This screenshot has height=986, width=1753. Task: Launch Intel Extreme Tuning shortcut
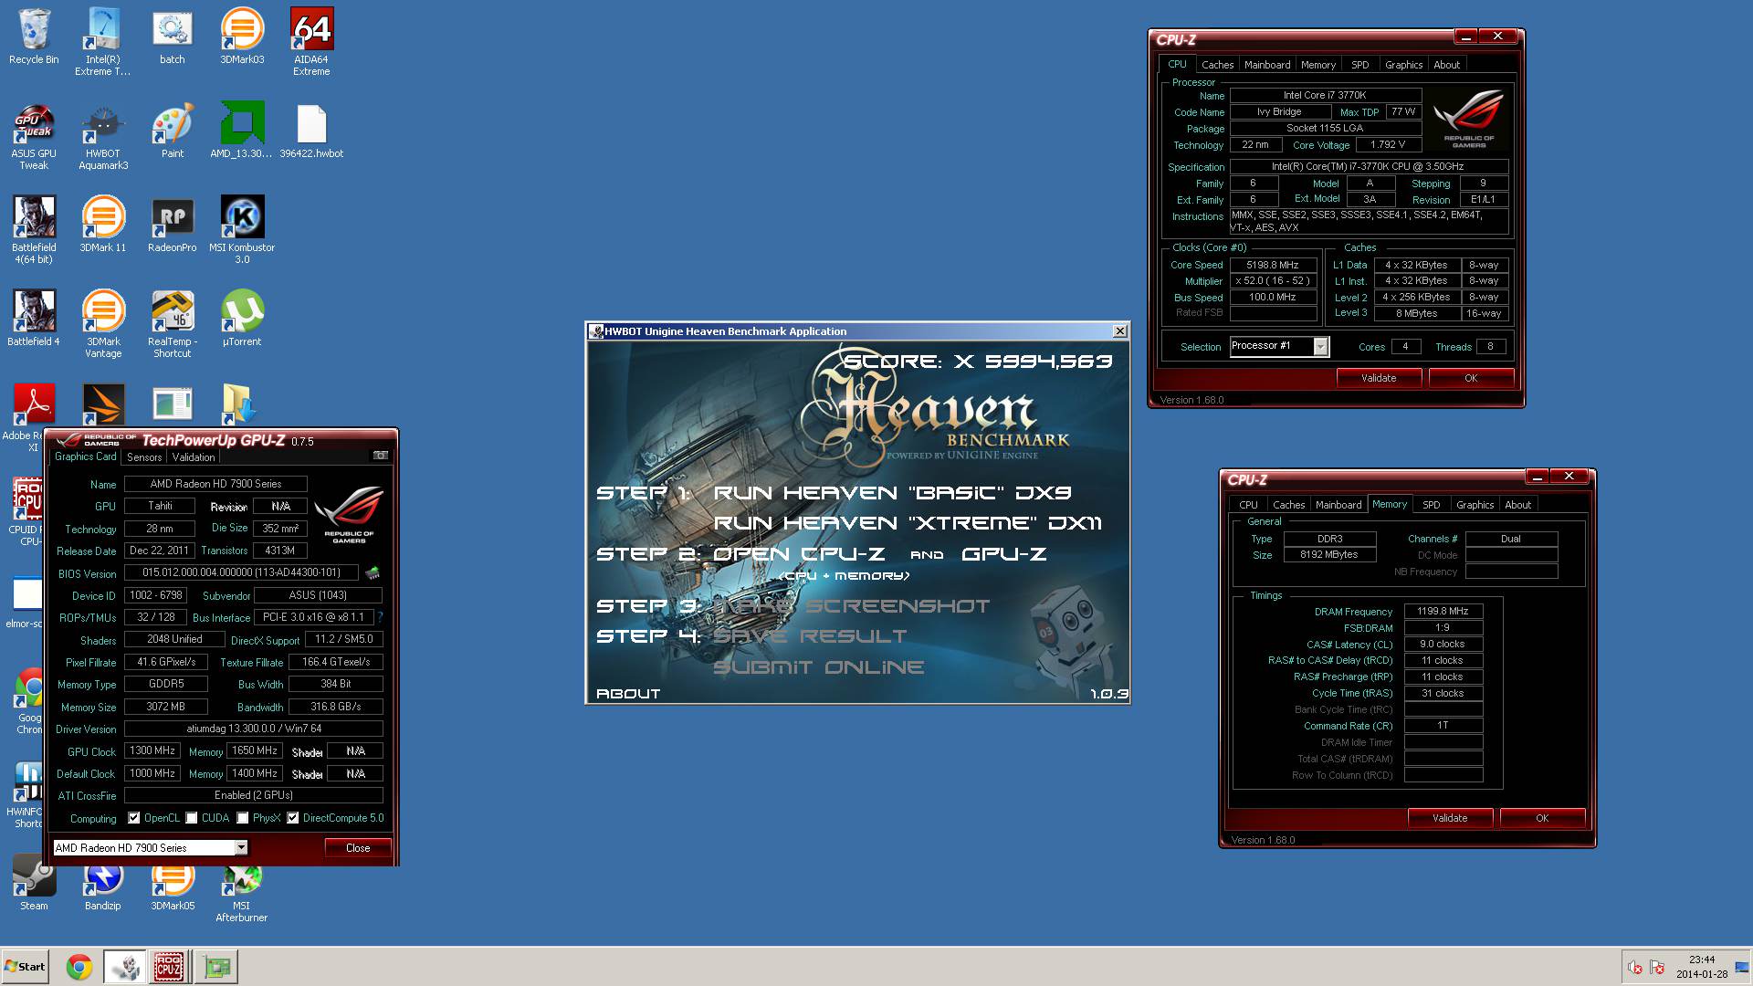pyautogui.click(x=102, y=43)
